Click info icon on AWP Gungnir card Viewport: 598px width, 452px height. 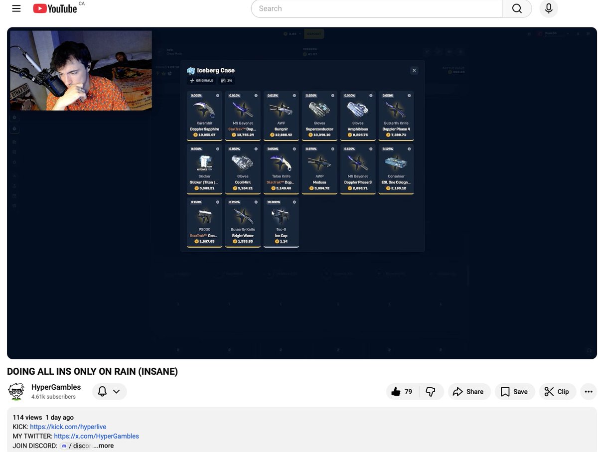click(294, 95)
